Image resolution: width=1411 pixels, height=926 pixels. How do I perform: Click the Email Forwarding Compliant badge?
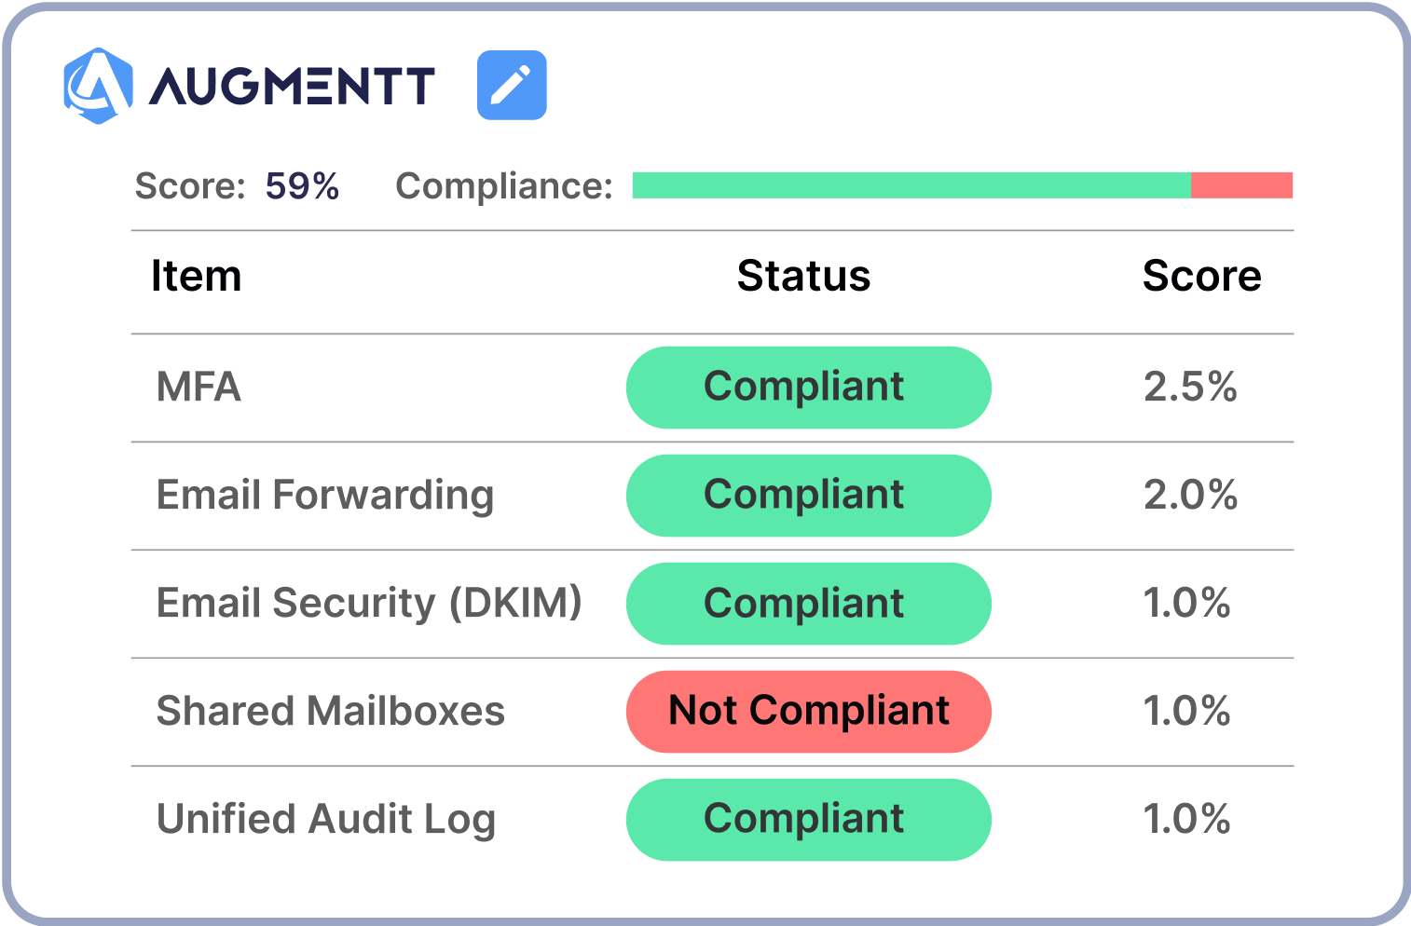pyautogui.click(x=808, y=496)
